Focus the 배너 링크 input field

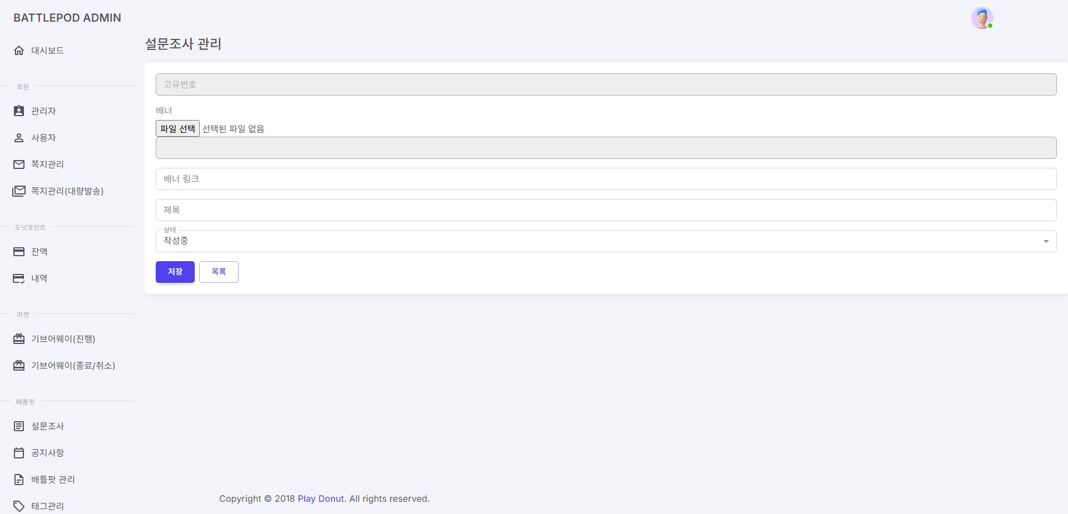(606, 179)
